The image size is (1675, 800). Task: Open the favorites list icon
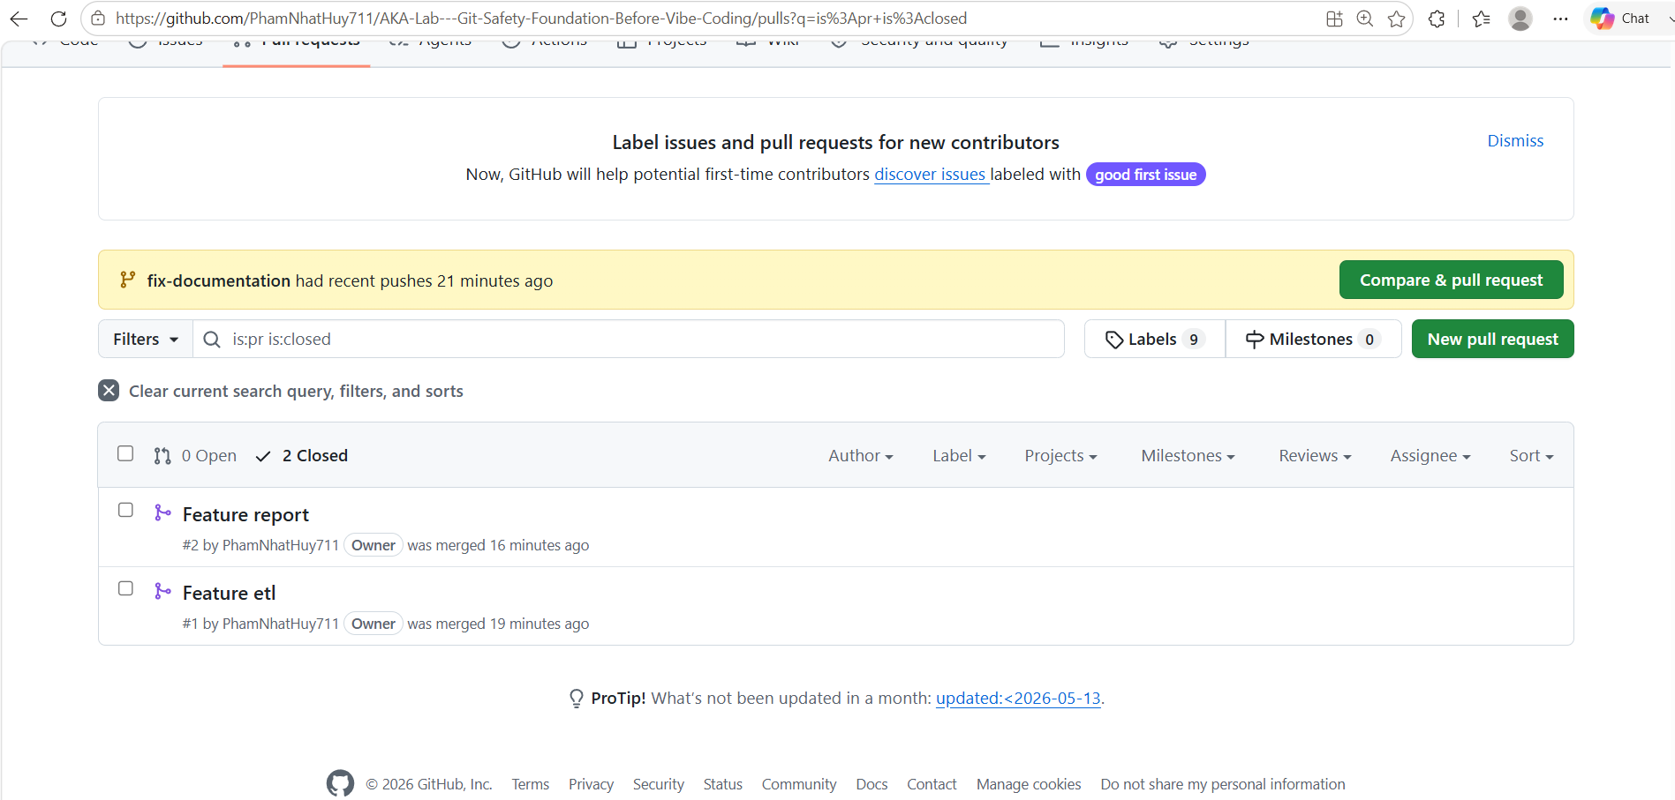click(1482, 19)
